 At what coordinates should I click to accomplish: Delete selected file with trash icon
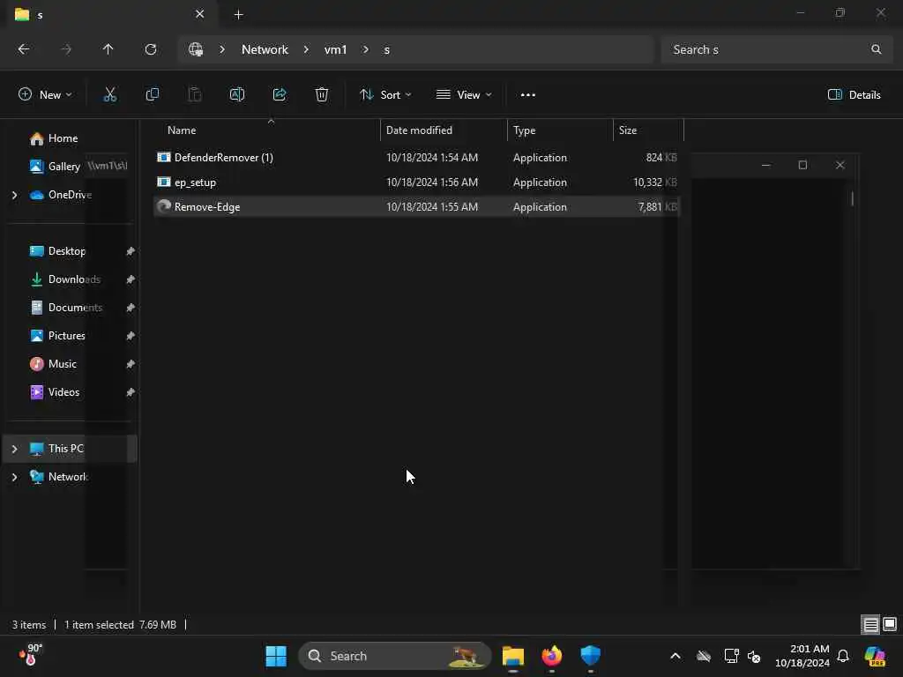pos(321,94)
